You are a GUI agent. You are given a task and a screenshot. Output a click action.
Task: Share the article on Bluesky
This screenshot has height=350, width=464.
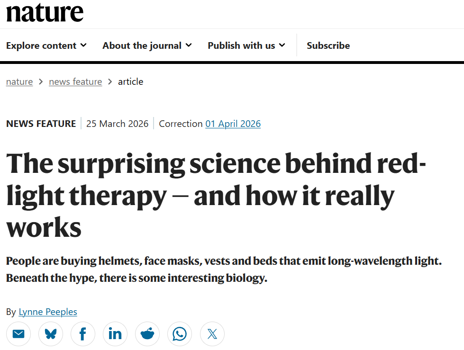coord(51,334)
